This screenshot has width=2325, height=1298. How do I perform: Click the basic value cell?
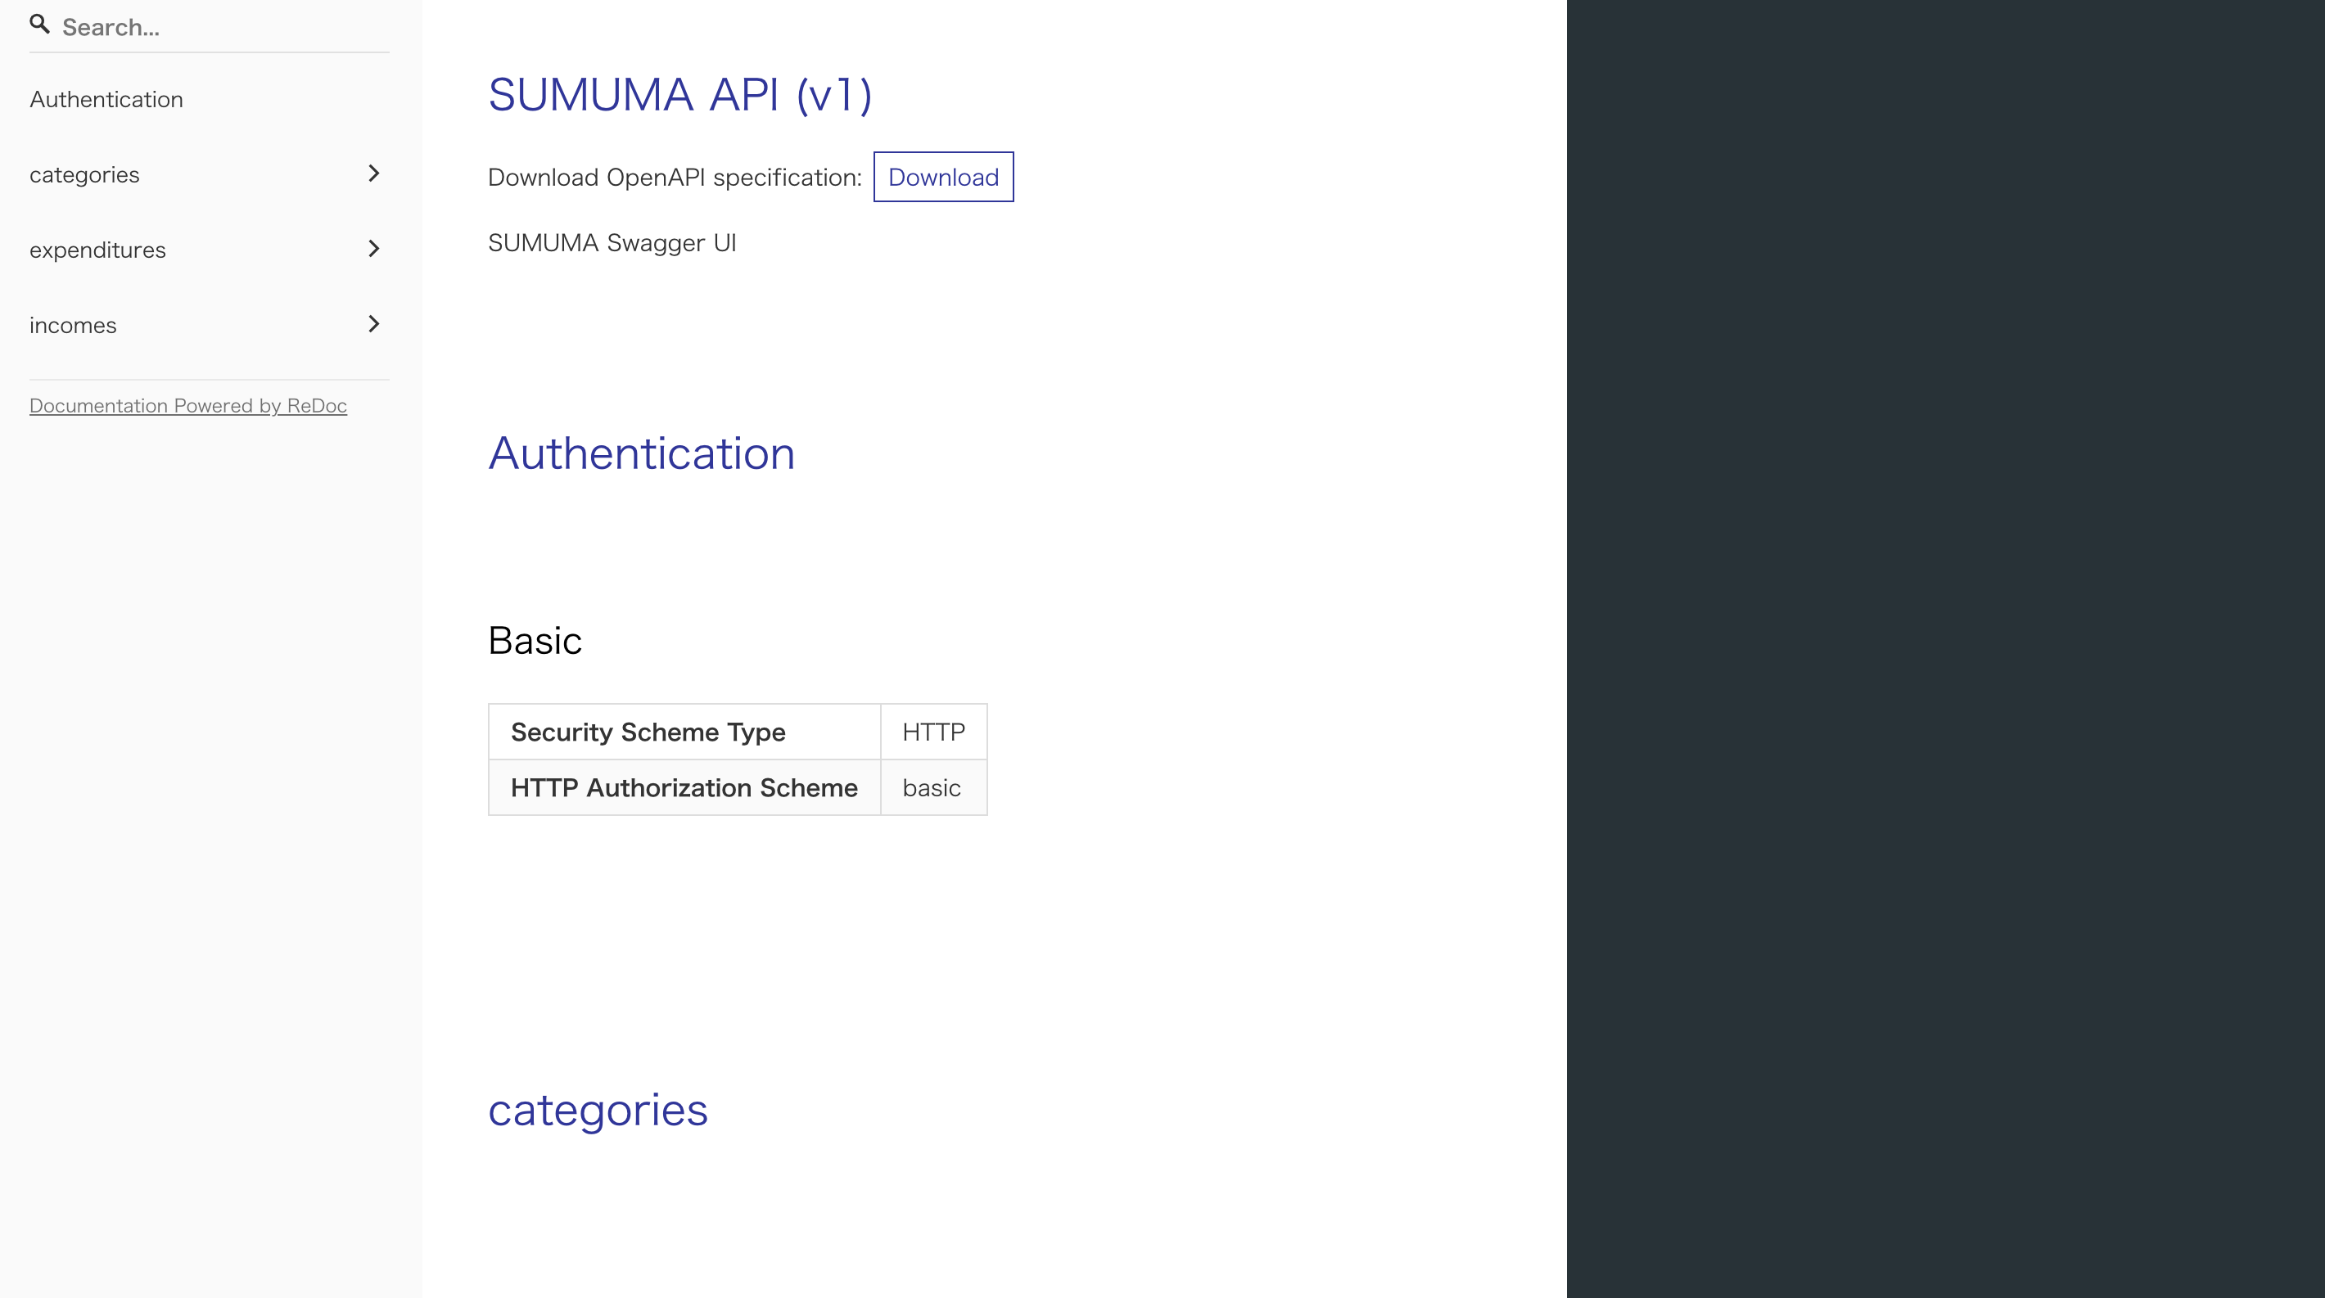click(x=932, y=788)
